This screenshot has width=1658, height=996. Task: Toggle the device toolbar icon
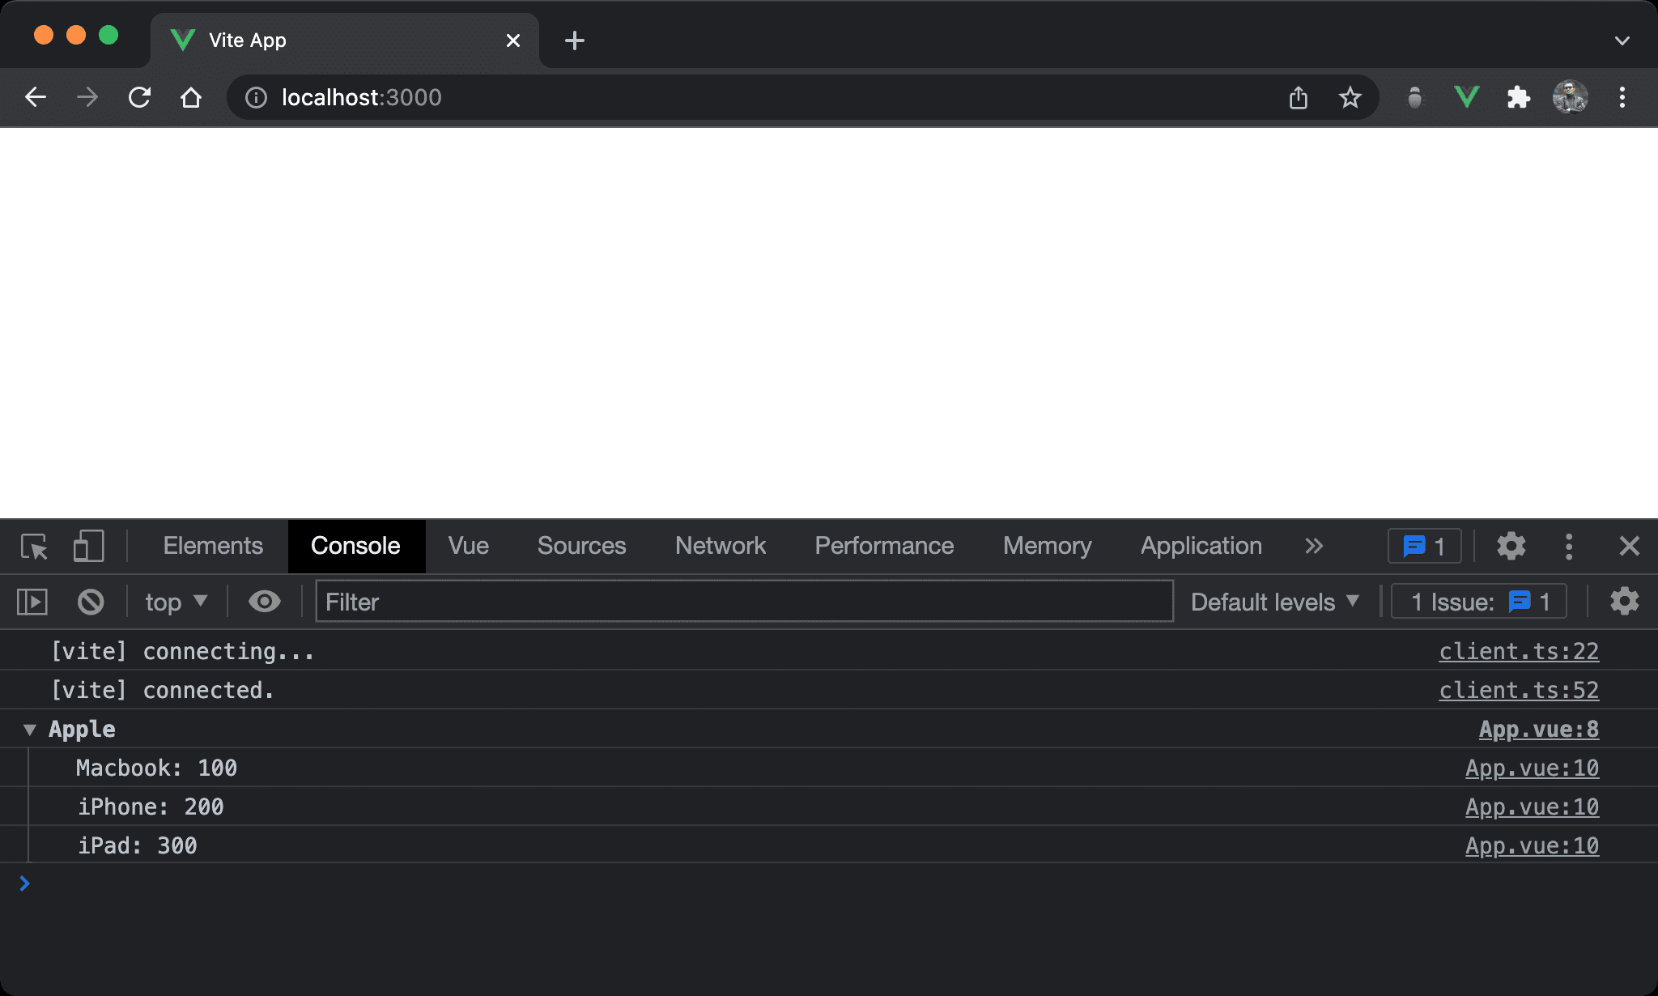click(x=88, y=547)
